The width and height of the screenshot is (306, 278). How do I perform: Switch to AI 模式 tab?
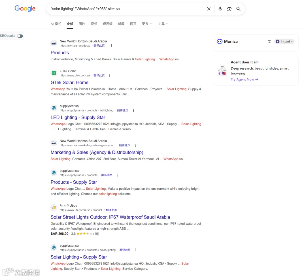(x=56, y=24)
